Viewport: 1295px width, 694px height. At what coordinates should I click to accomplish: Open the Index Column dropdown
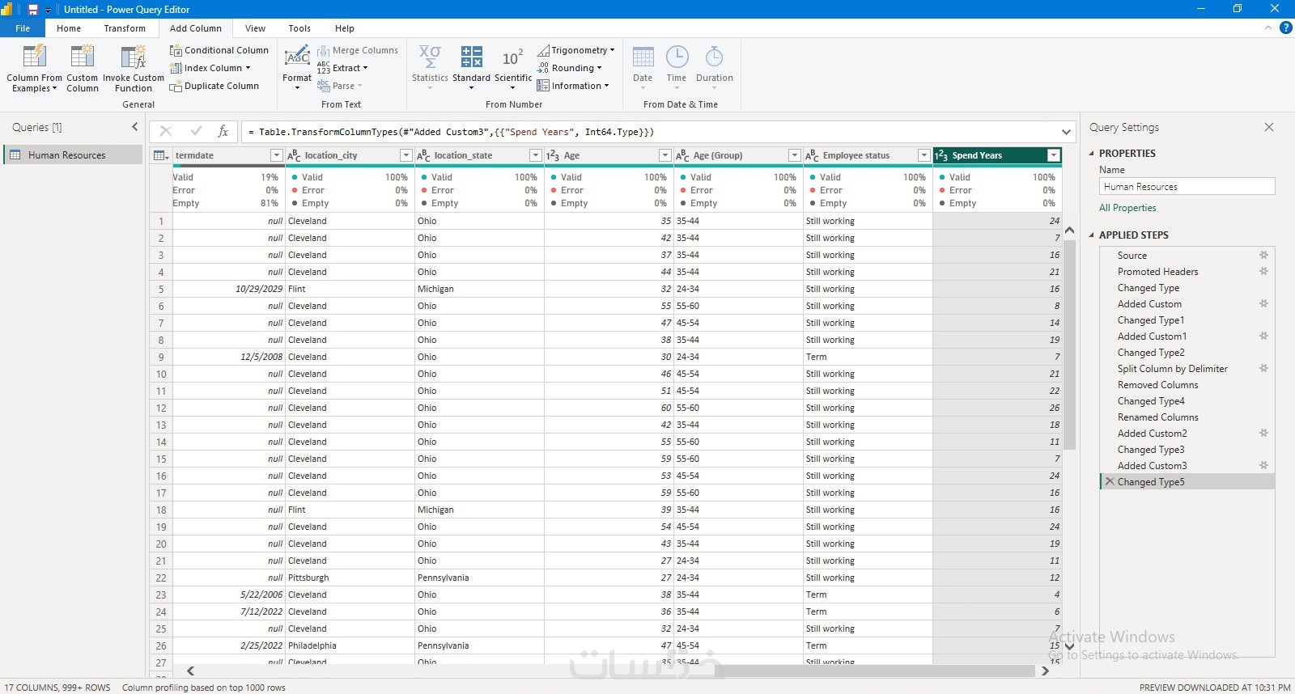click(210, 68)
